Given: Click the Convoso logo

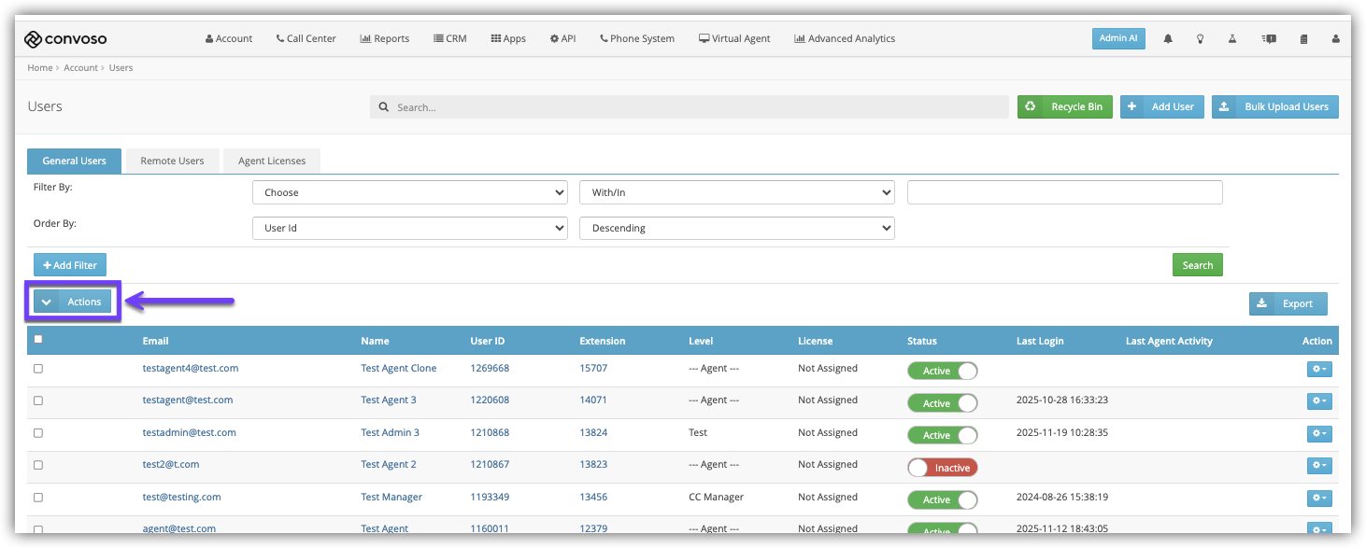Looking at the screenshot, I should click(x=66, y=38).
